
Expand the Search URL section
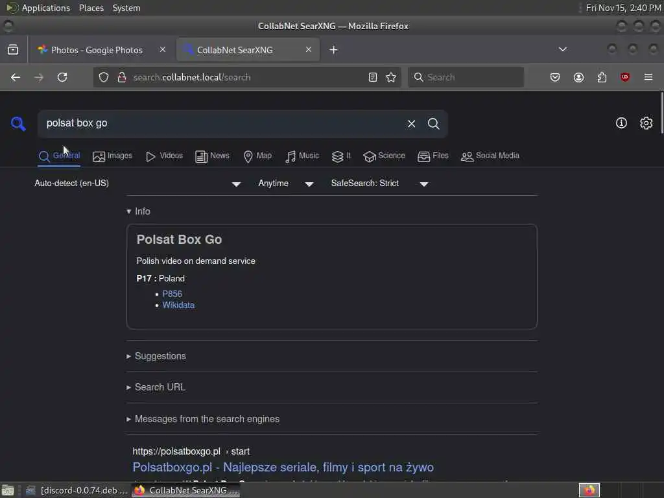156,387
